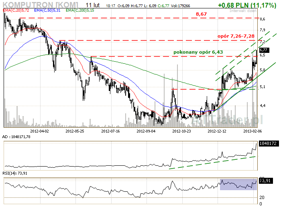
Task: Select the EMA(C,20)5,72 legend label
Action: point(16,10)
